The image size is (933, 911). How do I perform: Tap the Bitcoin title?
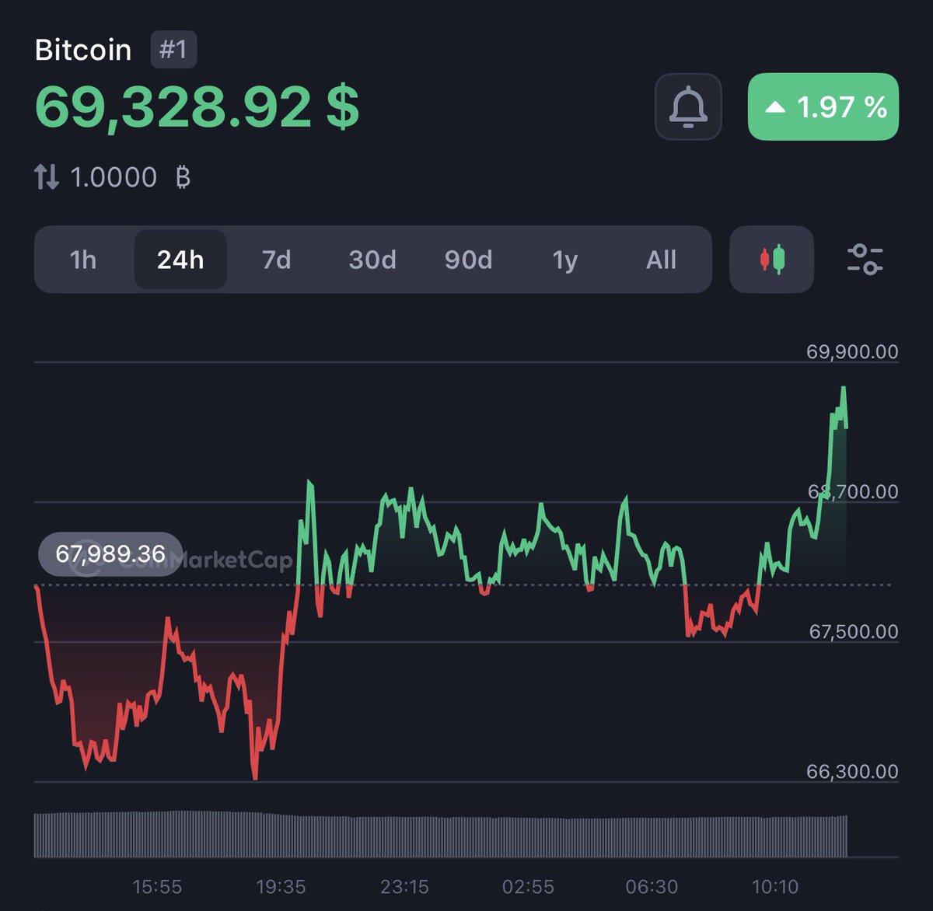[83, 50]
